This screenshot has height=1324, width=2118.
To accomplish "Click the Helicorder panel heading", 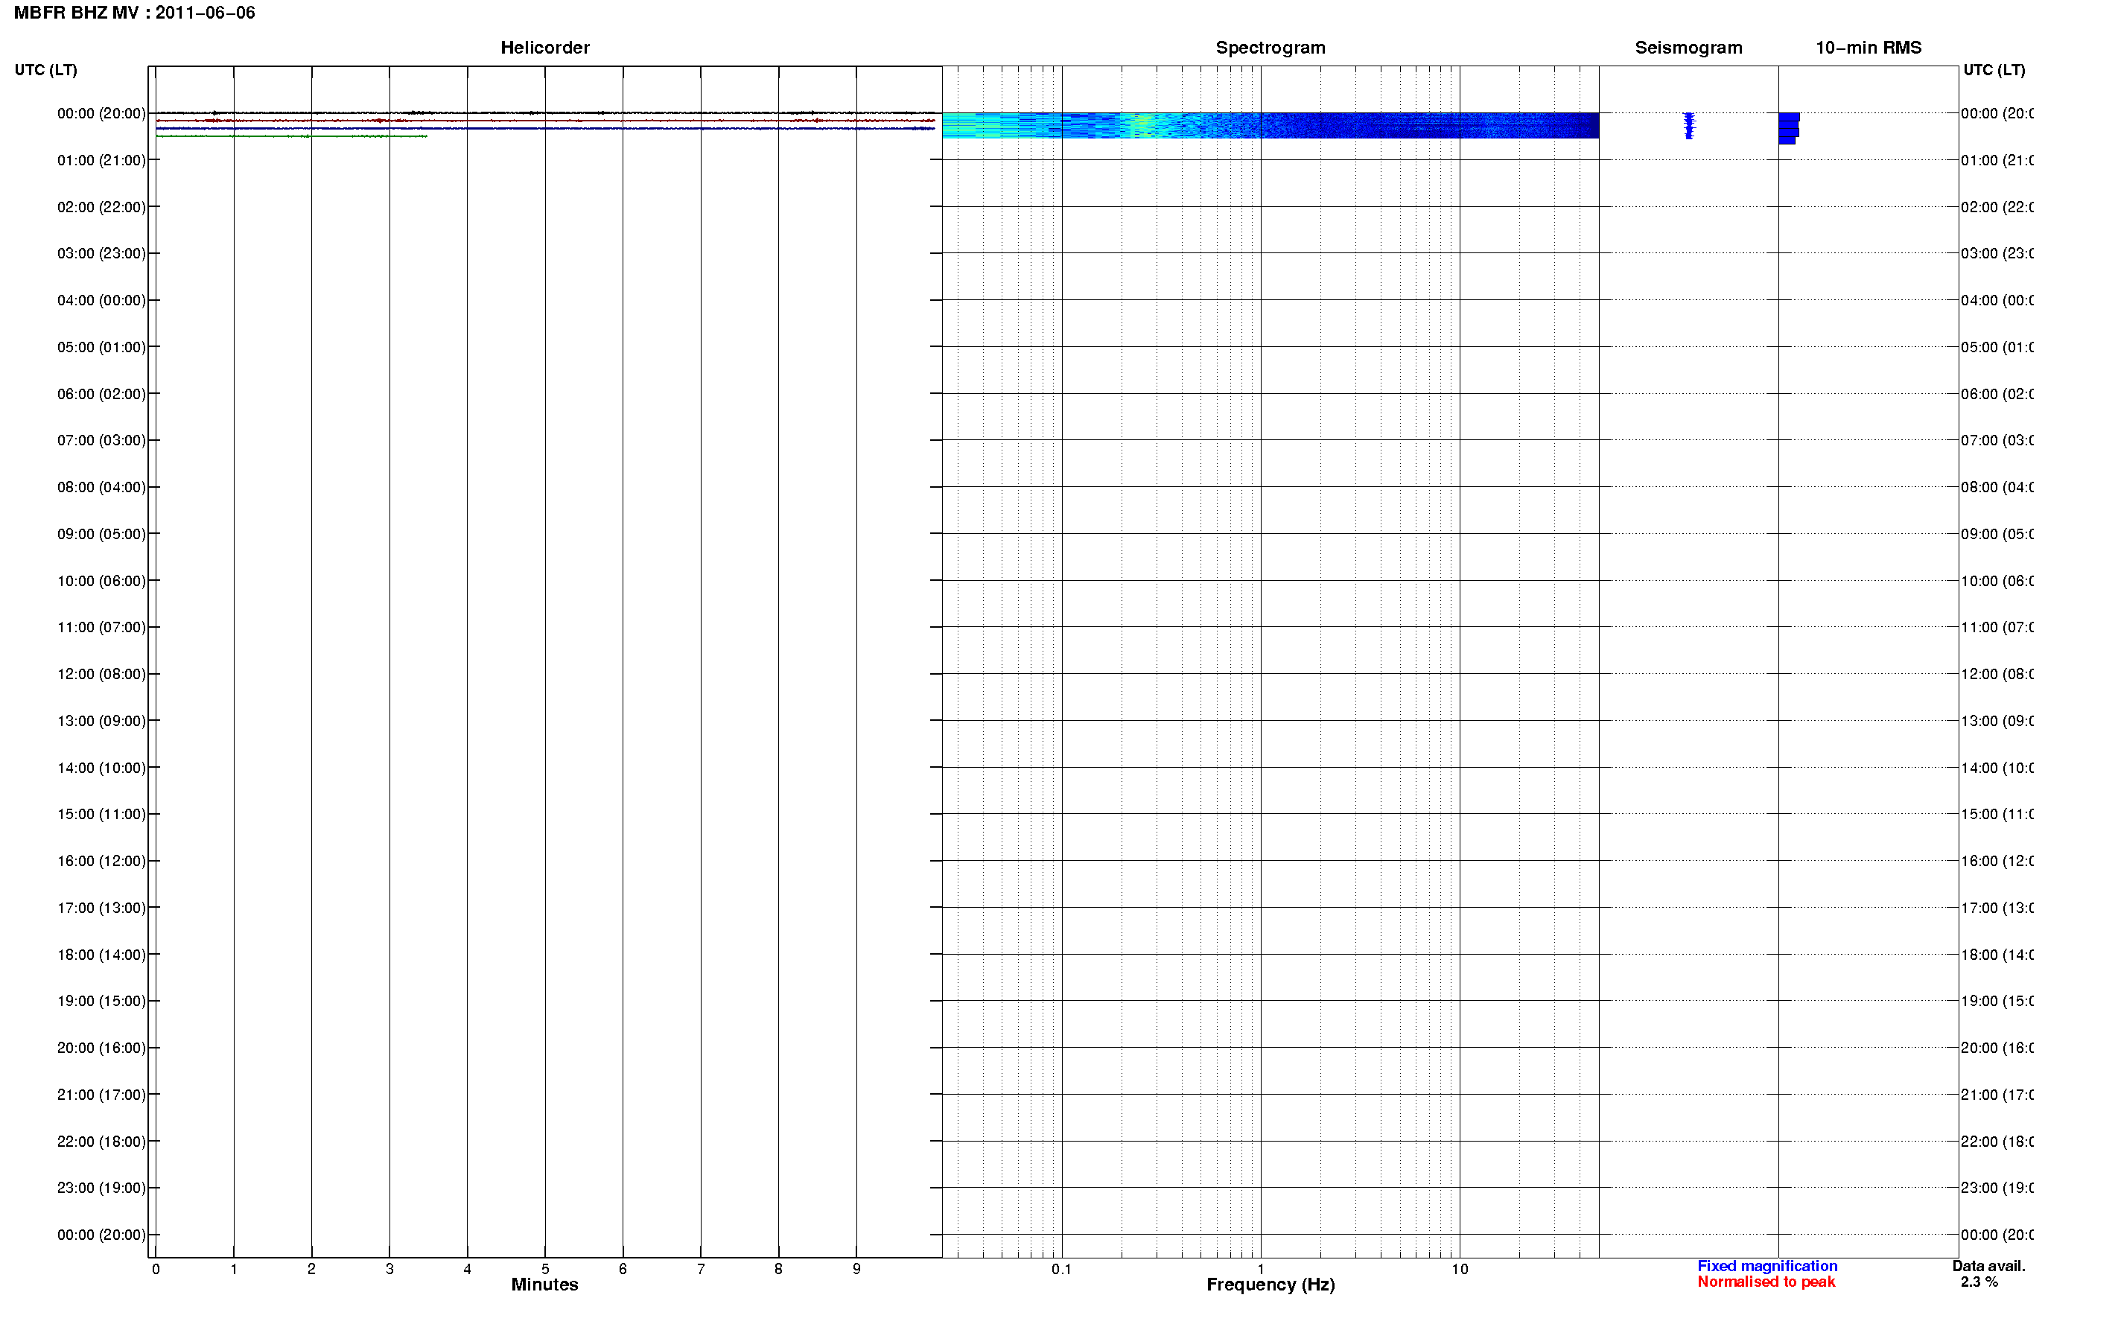I will pos(544,48).
